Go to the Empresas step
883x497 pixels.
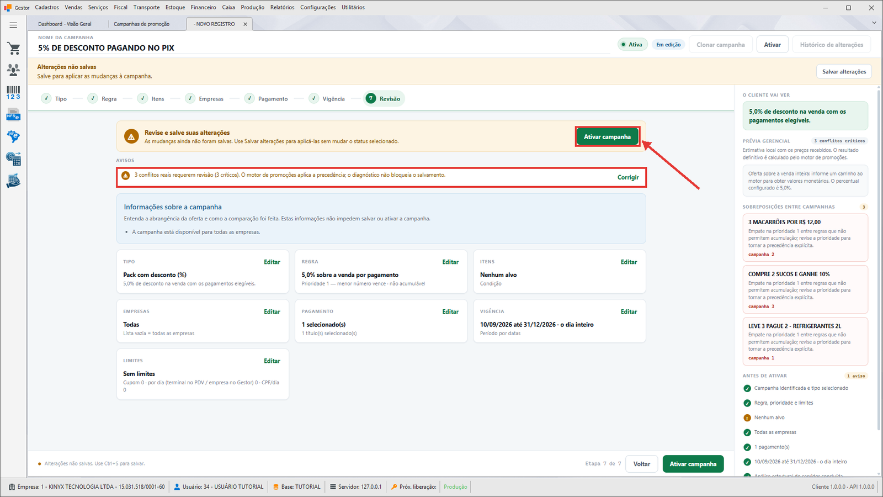[205, 99]
